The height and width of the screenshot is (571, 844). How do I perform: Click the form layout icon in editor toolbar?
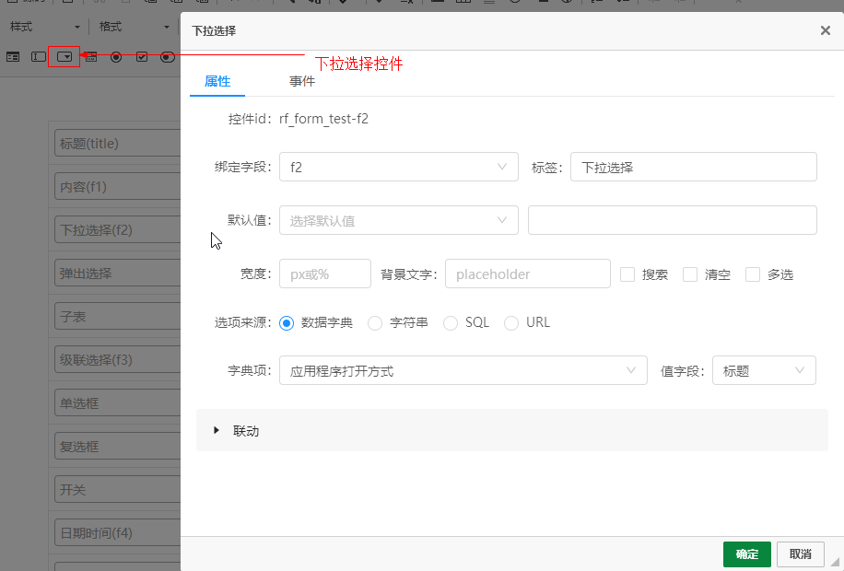pyautogui.click(x=13, y=57)
